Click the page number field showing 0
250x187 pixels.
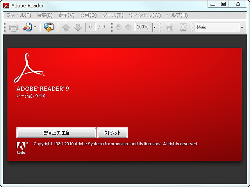(91, 27)
